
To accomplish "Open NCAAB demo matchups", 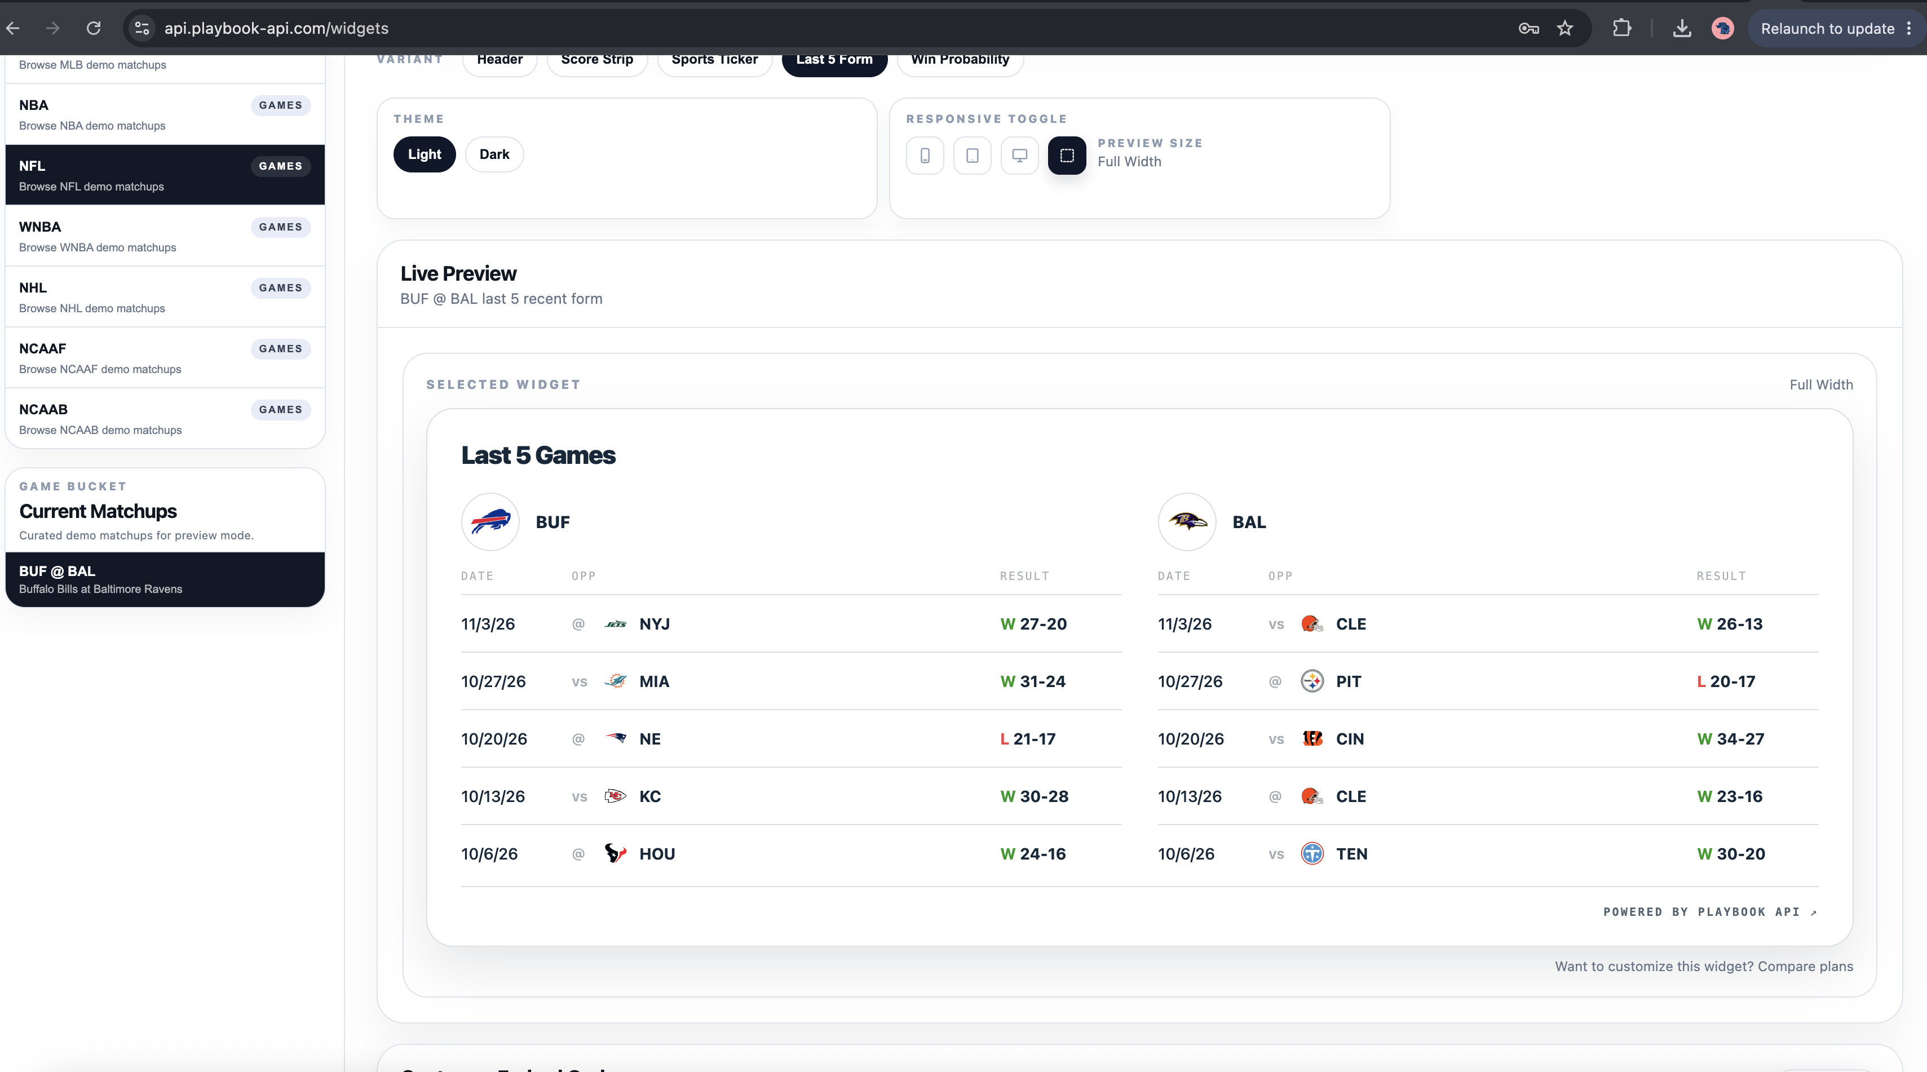I will [165, 418].
